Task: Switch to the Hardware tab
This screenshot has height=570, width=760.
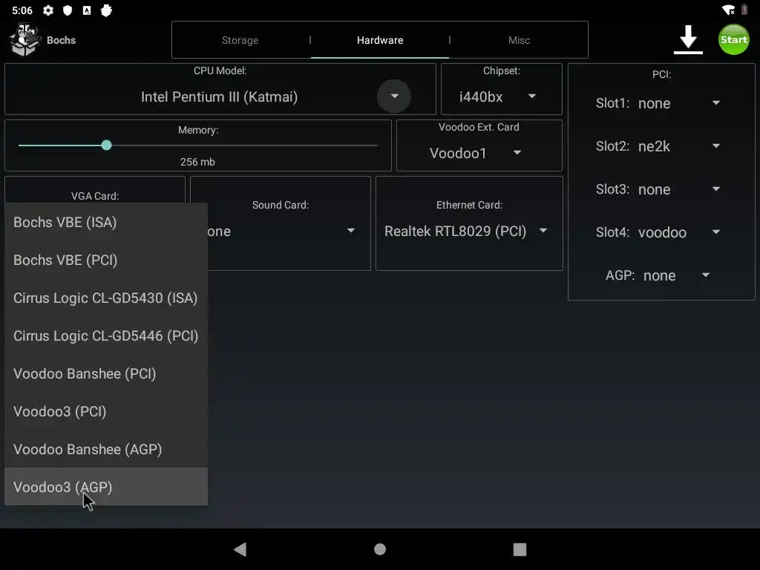Action: click(380, 40)
